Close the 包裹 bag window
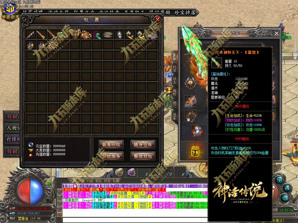Image resolution: width=298 pixels, height=223 pixels. [157, 19]
